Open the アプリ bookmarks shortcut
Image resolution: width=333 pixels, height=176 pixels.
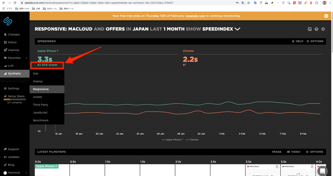pos(7,9)
